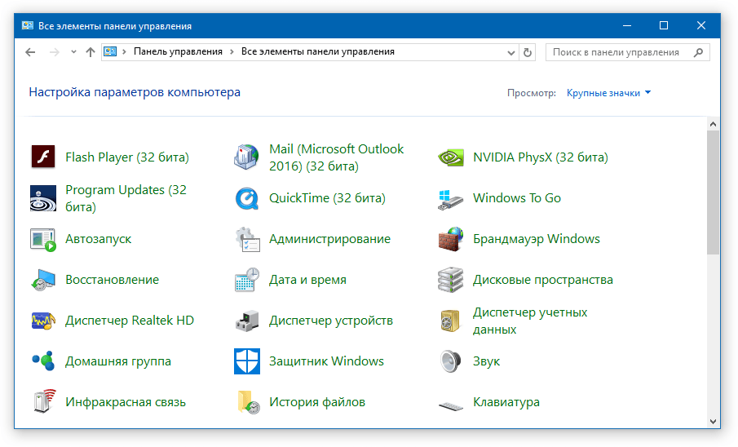
Task: Open the Диспетчер устройств link
Action: 330,321
